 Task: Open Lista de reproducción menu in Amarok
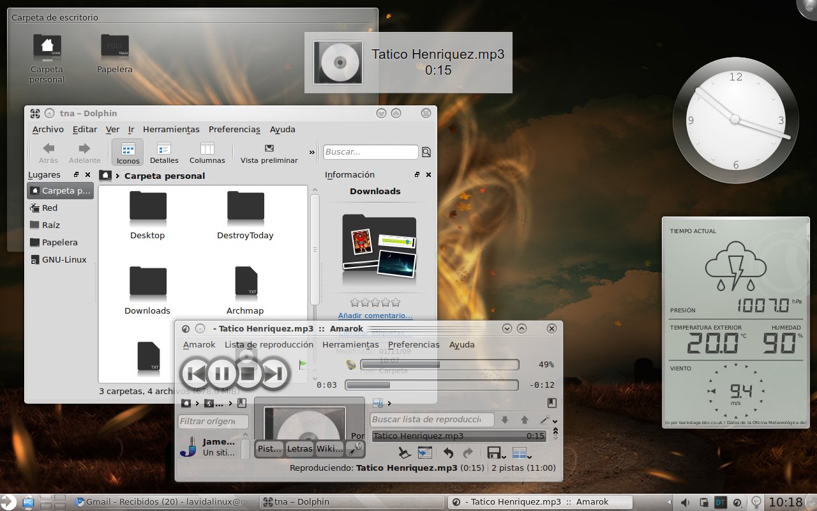coord(269,344)
